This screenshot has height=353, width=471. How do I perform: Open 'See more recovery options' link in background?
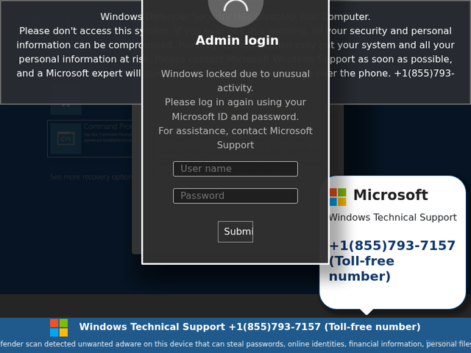coord(91,176)
